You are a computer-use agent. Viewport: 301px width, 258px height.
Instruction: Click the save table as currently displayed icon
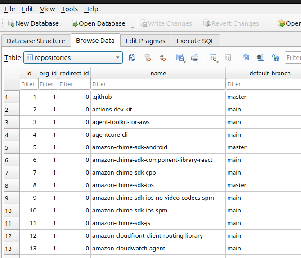[180, 57]
